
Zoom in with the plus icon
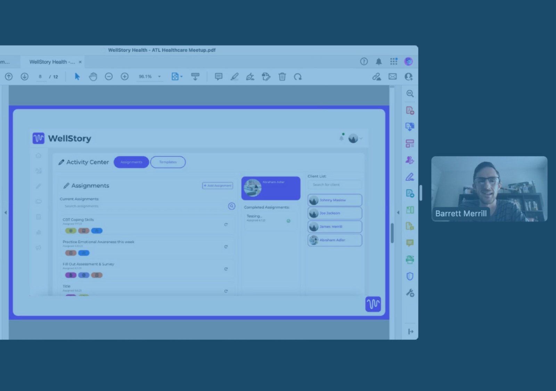pyautogui.click(x=124, y=76)
